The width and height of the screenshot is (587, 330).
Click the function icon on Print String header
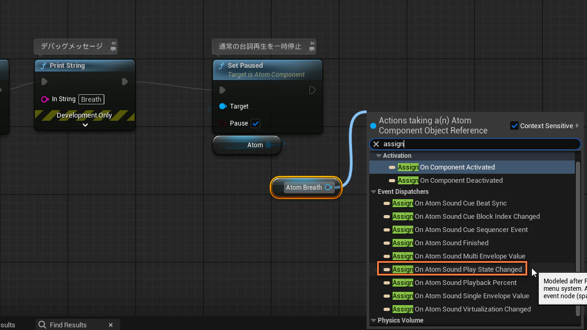click(x=43, y=66)
